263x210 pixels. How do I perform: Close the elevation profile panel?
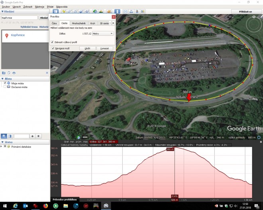click(261, 142)
